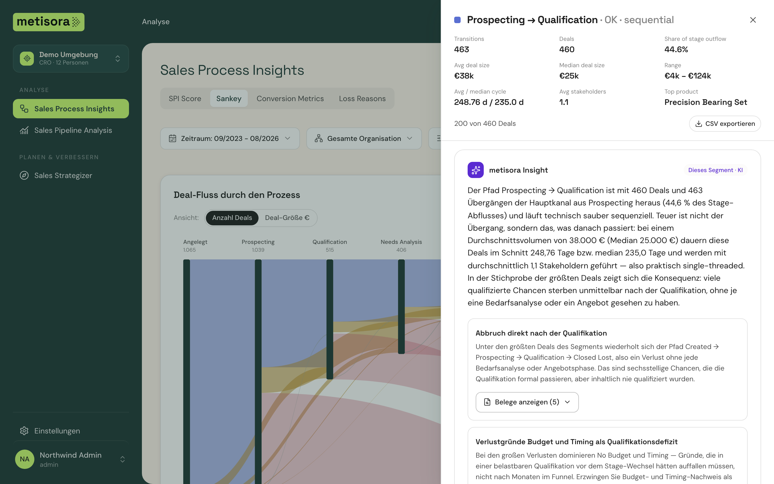Close the Prospecting → Qualification panel
The width and height of the screenshot is (774, 484).
tap(753, 20)
